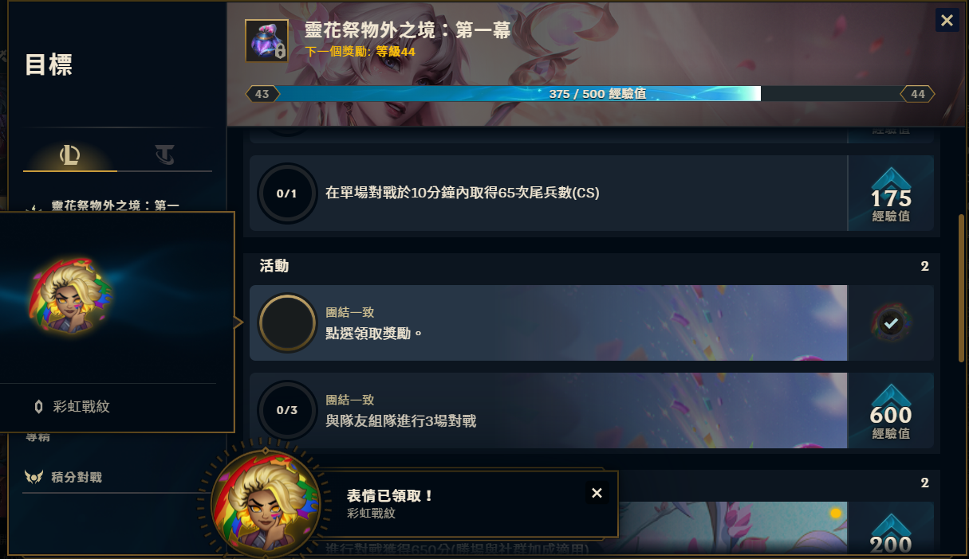Switch to Teamfight Tactics objectives tab
The width and height of the screenshot is (969, 559).
pyautogui.click(x=165, y=155)
